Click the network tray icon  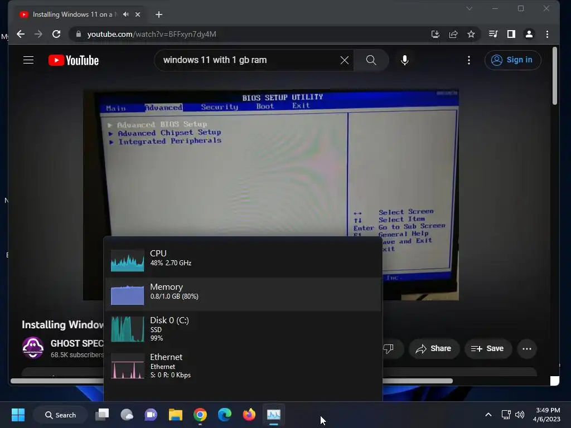[x=506, y=415]
